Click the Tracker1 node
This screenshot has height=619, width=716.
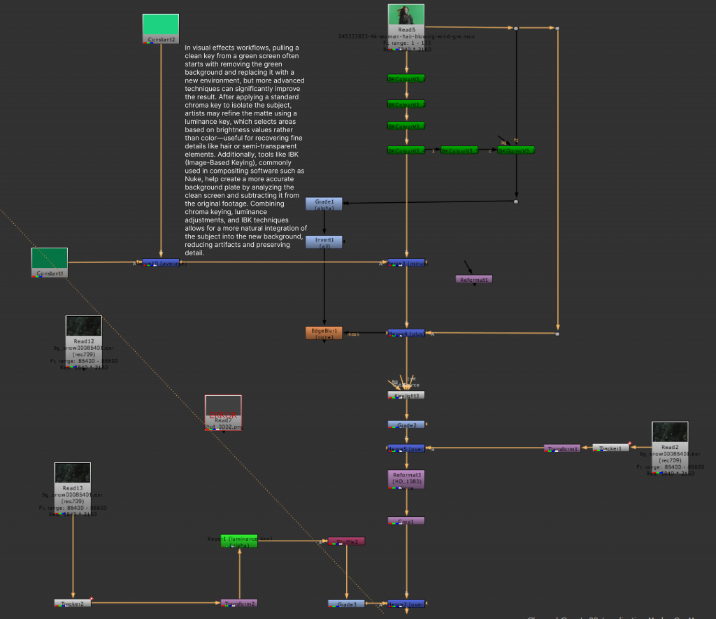coord(610,448)
